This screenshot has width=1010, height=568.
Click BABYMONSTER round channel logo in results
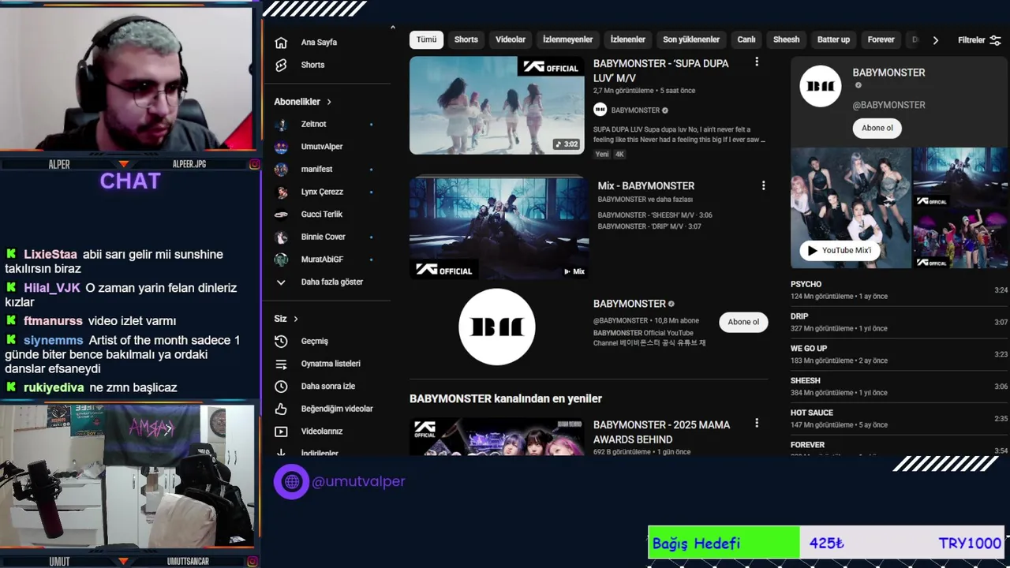(497, 327)
